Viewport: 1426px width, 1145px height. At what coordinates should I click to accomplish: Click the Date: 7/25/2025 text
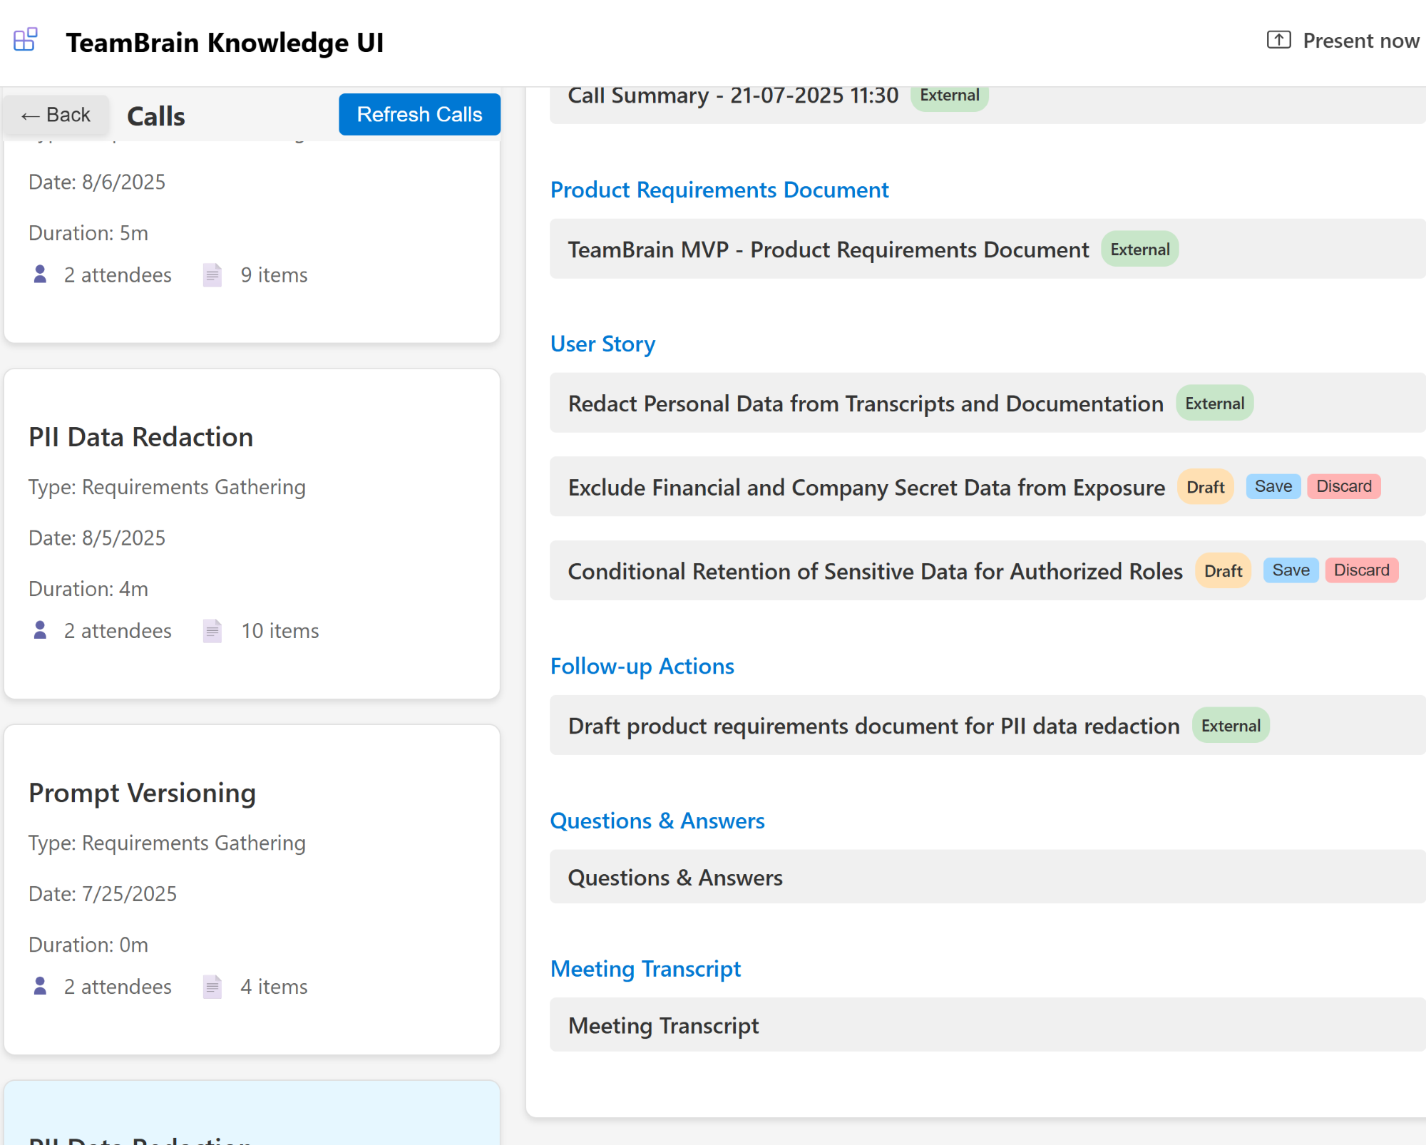[x=103, y=893]
